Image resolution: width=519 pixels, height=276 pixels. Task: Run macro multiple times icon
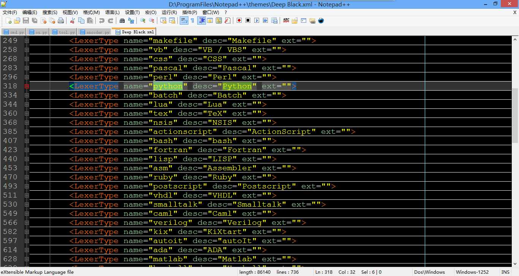[x=265, y=20]
